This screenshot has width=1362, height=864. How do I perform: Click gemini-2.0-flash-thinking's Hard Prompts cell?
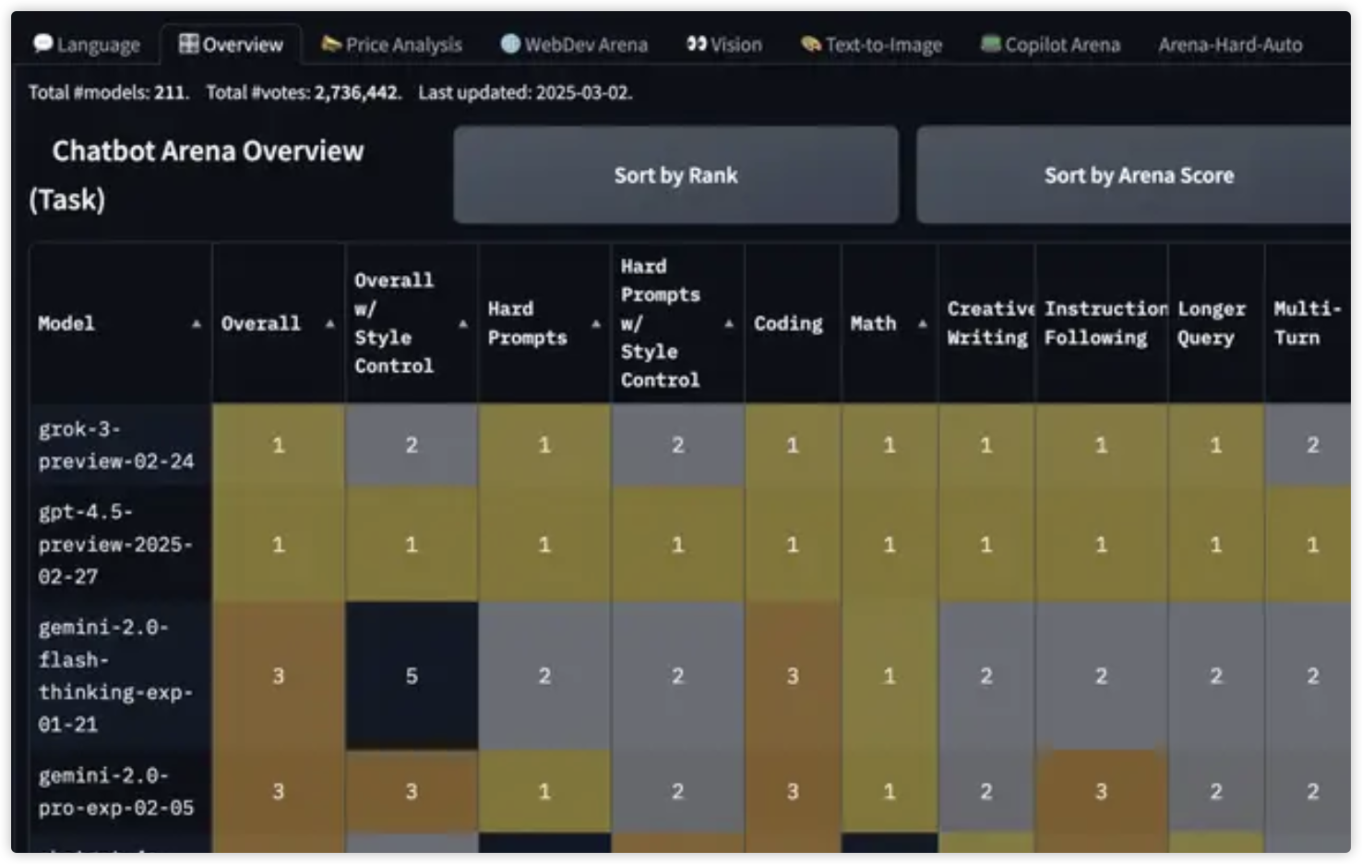click(x=544, y=676)
